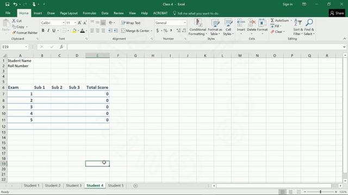Click the zoom slider handle

coord(320,192)
